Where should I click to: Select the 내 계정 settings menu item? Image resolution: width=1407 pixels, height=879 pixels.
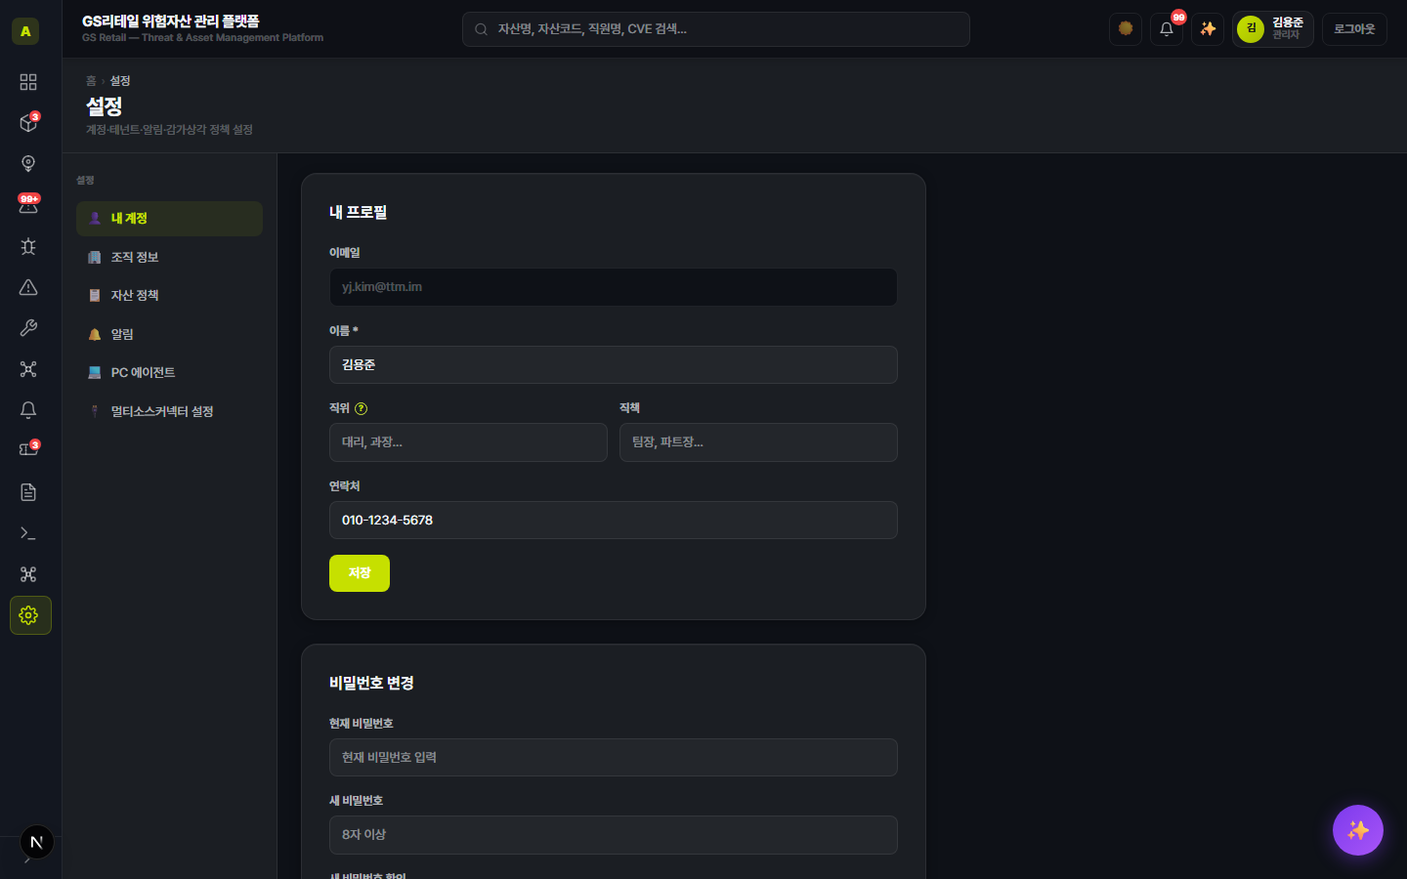click(169, 219)
